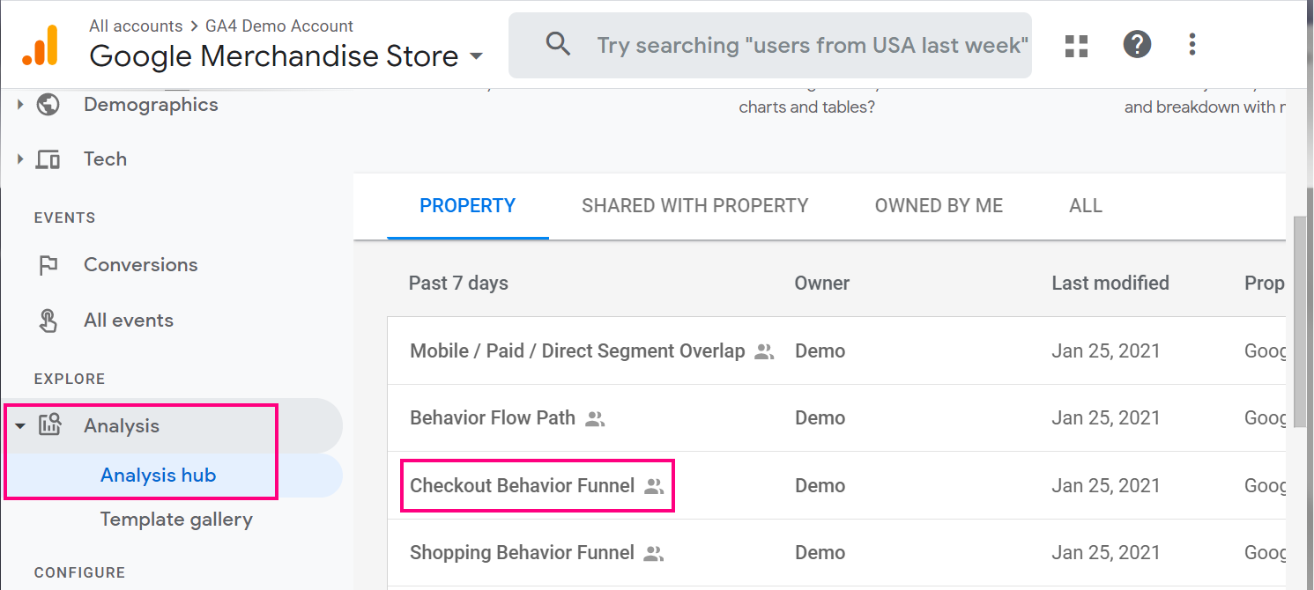Click the search input field
Viewport: 1314px width, 590px height.
click(x=811, y=45)
